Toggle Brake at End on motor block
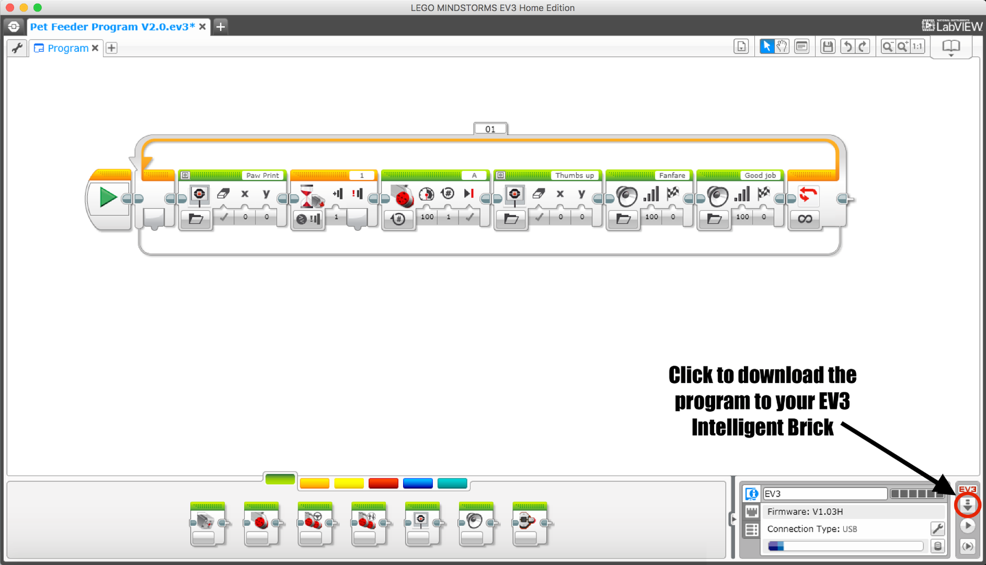 tap(469, 217)
